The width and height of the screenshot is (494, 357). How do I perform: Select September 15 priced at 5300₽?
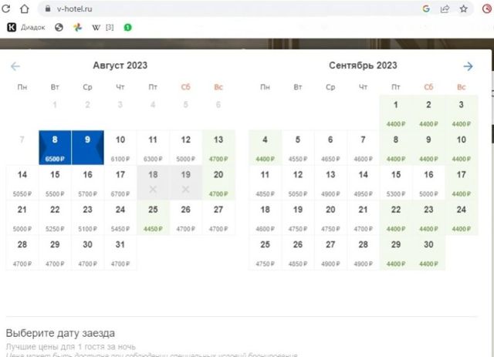click(396, 182)
